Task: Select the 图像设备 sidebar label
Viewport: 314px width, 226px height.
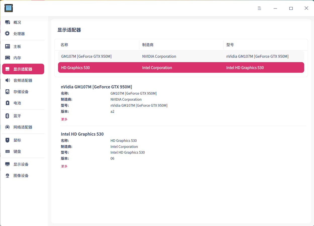Action: [x=21, y=176]
